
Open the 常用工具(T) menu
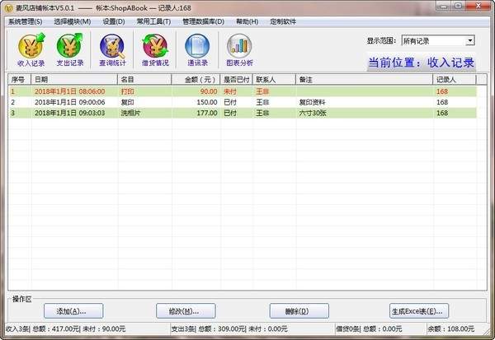153,21
